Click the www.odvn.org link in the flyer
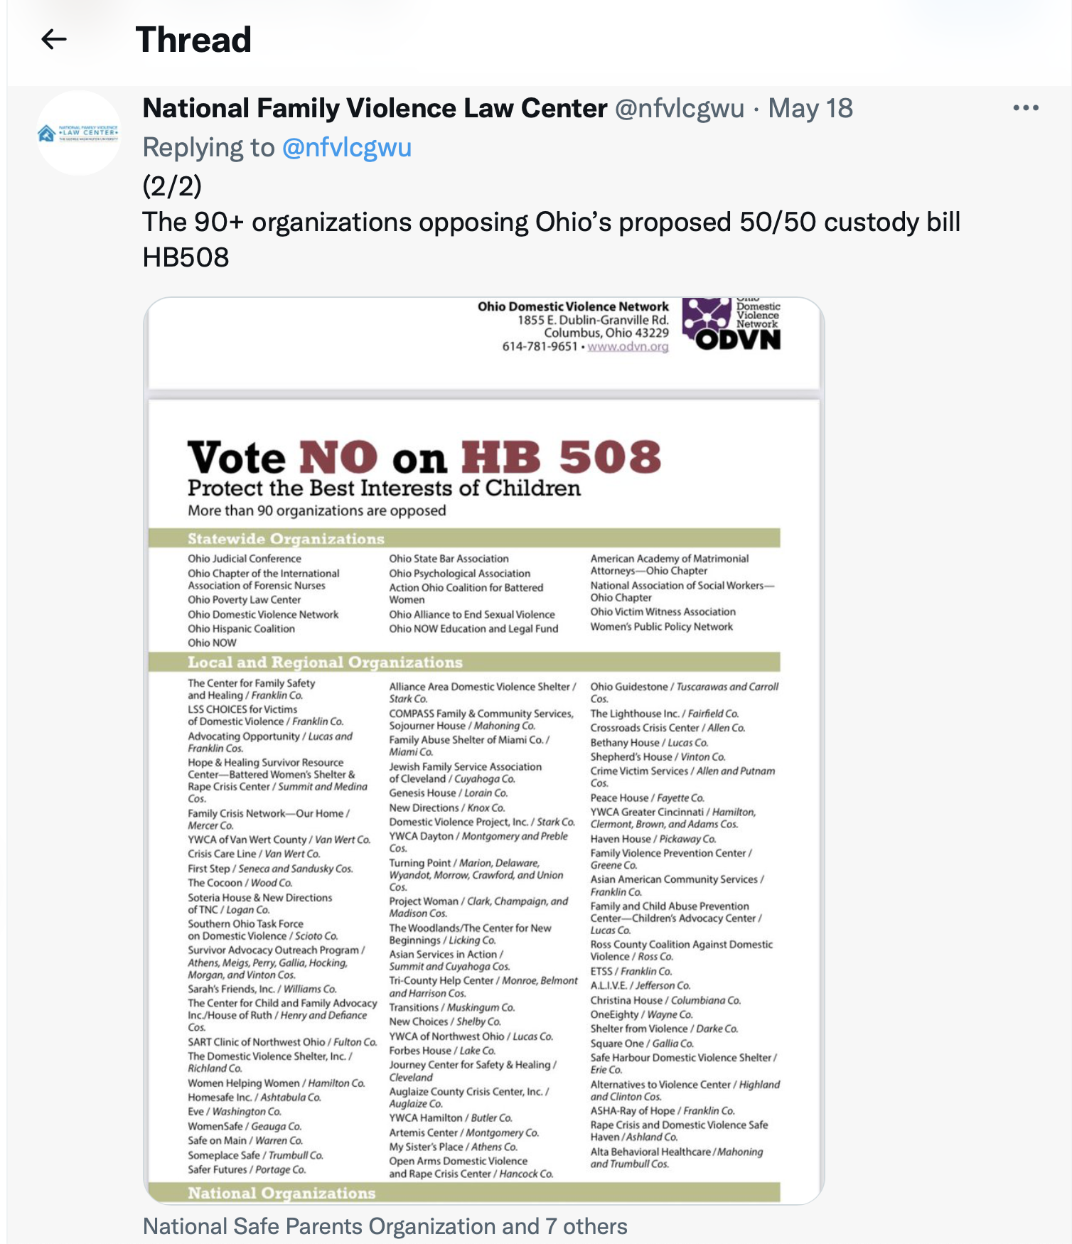The width and height of the screenshot is (1072, 1244). [628, 347]
